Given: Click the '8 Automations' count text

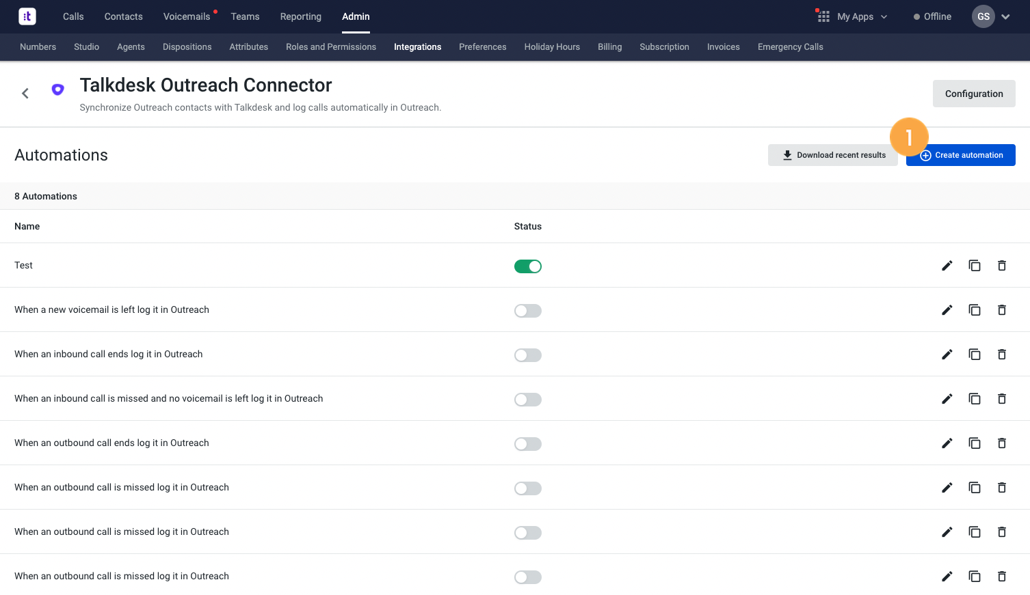Looking at the screenshot, I should [x=46, y=196].
